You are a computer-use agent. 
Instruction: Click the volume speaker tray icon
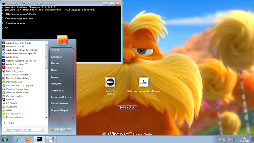pyautogui.click(x=233, y=139)
